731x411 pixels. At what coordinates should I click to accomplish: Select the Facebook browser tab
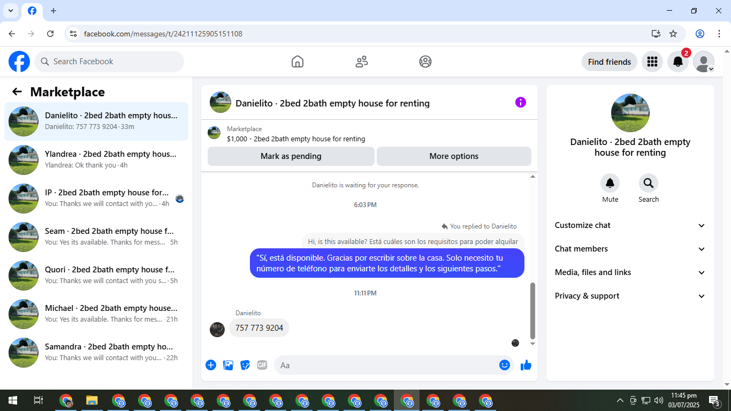point(32,11)
